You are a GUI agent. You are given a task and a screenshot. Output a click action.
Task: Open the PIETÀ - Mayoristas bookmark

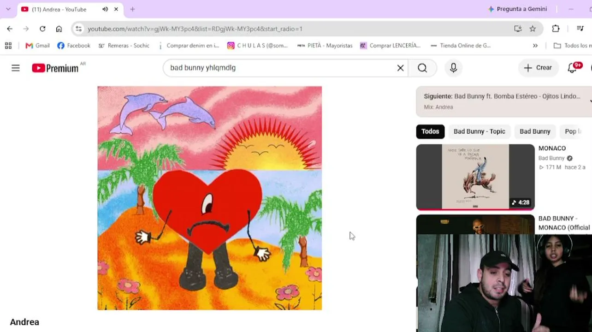[325, 46]
